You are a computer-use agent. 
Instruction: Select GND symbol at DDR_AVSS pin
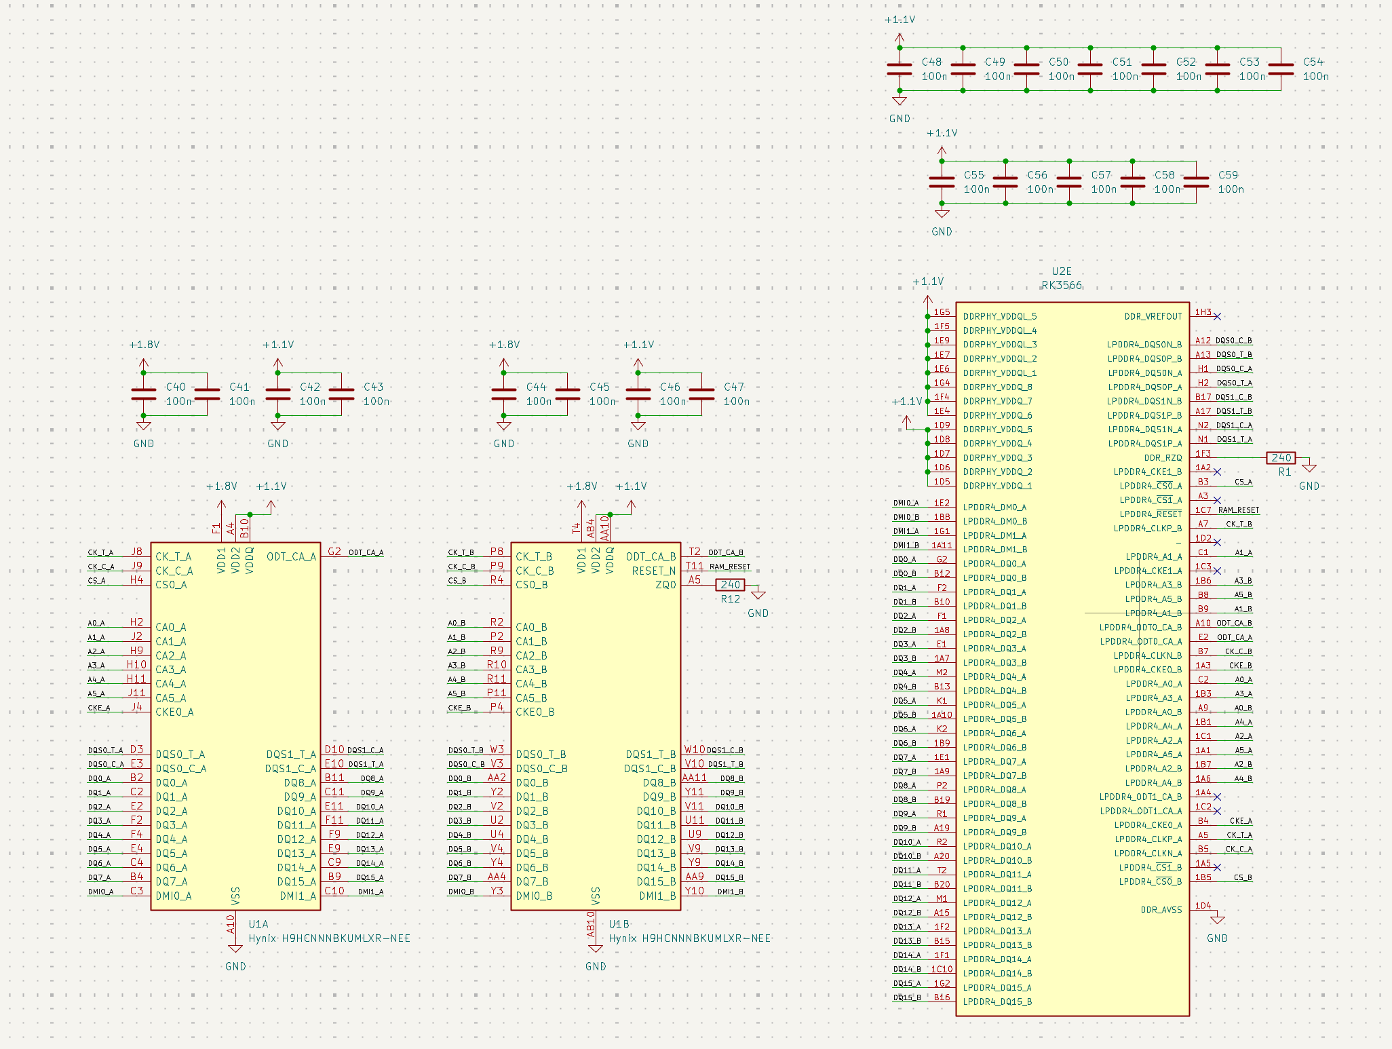(1218, 920)
